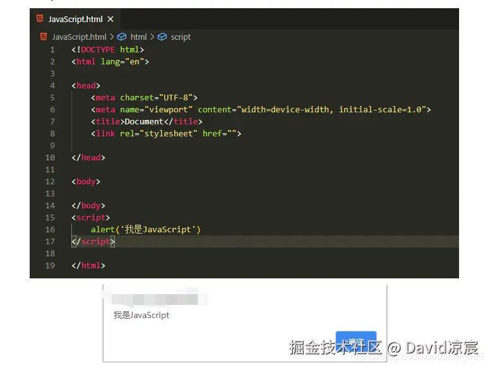Click the link rel="stylesheet" line
This screenshot has width=490, height=368.
pyautogui.click(x=166, y=134)
